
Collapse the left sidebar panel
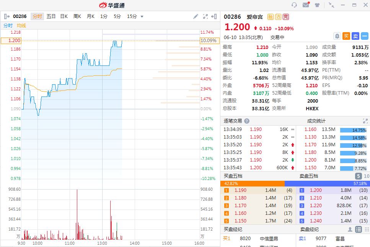[7, 16]
